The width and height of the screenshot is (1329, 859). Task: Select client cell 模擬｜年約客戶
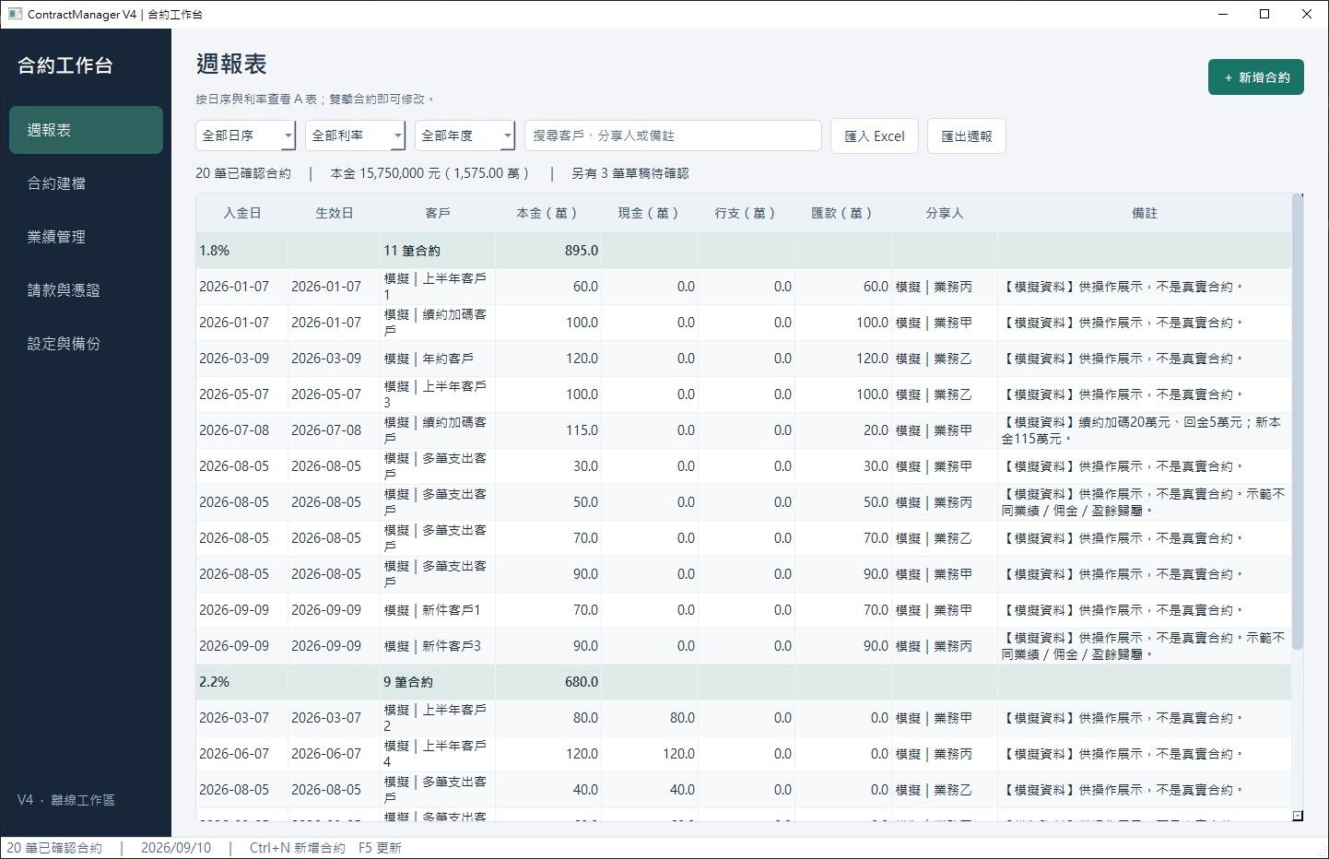(x=438, y=359)
